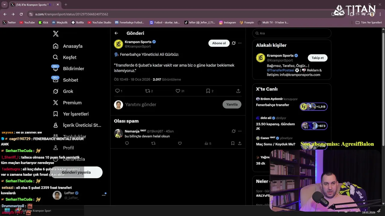Open Instagram bookmark
Screen dimensions: 385x216
tap(227, 22)
